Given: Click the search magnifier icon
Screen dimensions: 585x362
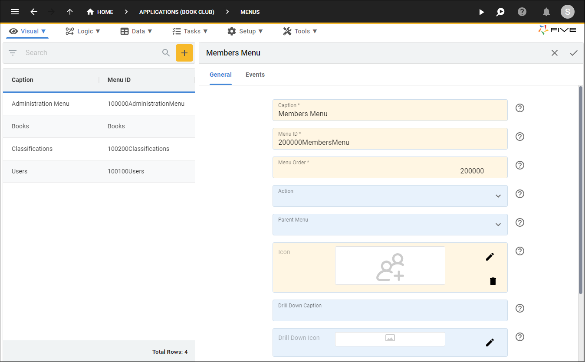Looking at the screenshot, I should click(x=166, y=53).
